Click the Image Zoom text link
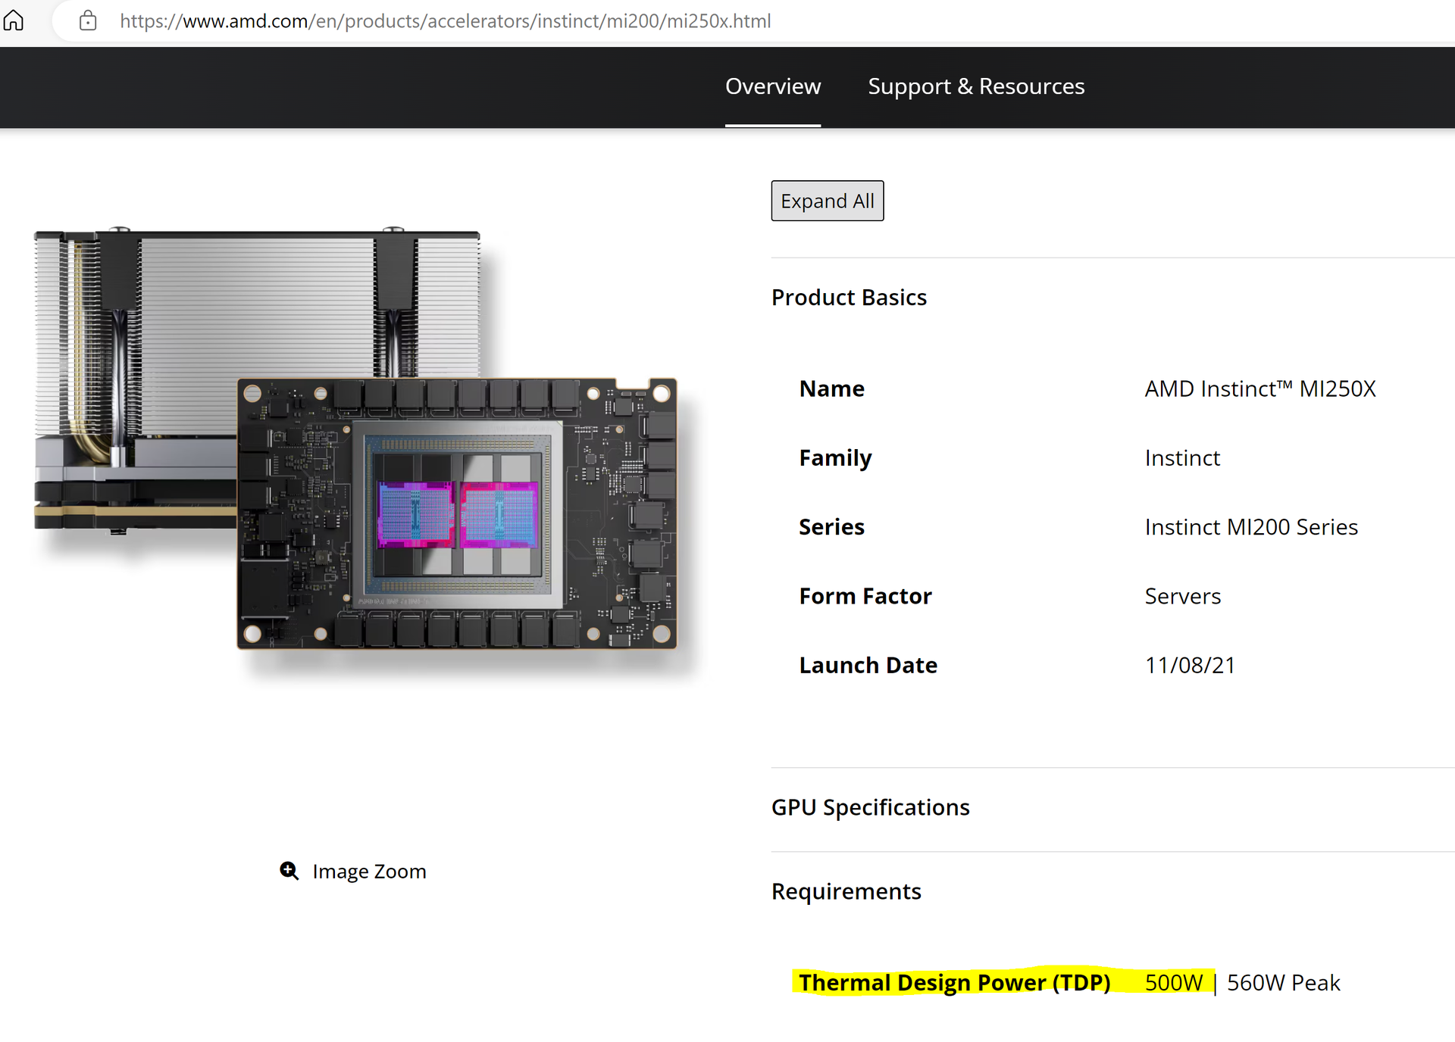 pyautogui.click(x=369, y=872)
